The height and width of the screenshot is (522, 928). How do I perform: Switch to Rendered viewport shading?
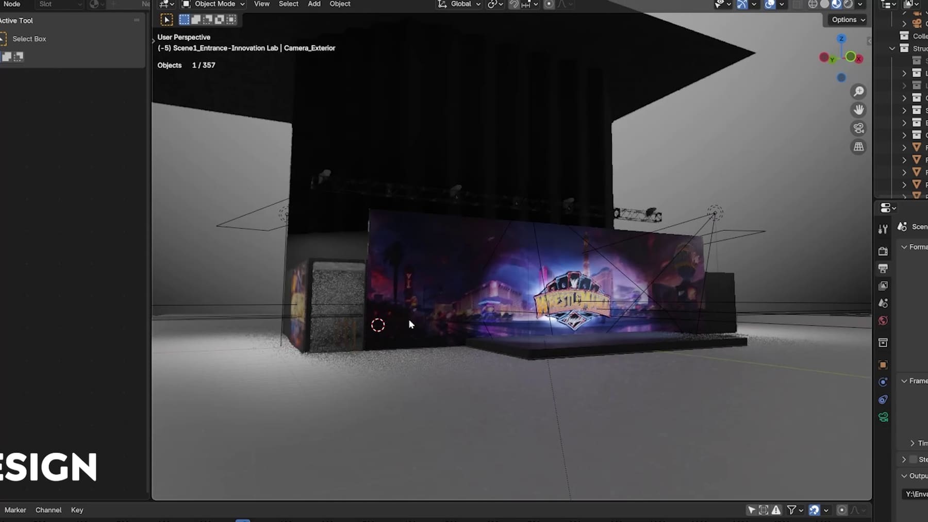(x=848, y=4)
